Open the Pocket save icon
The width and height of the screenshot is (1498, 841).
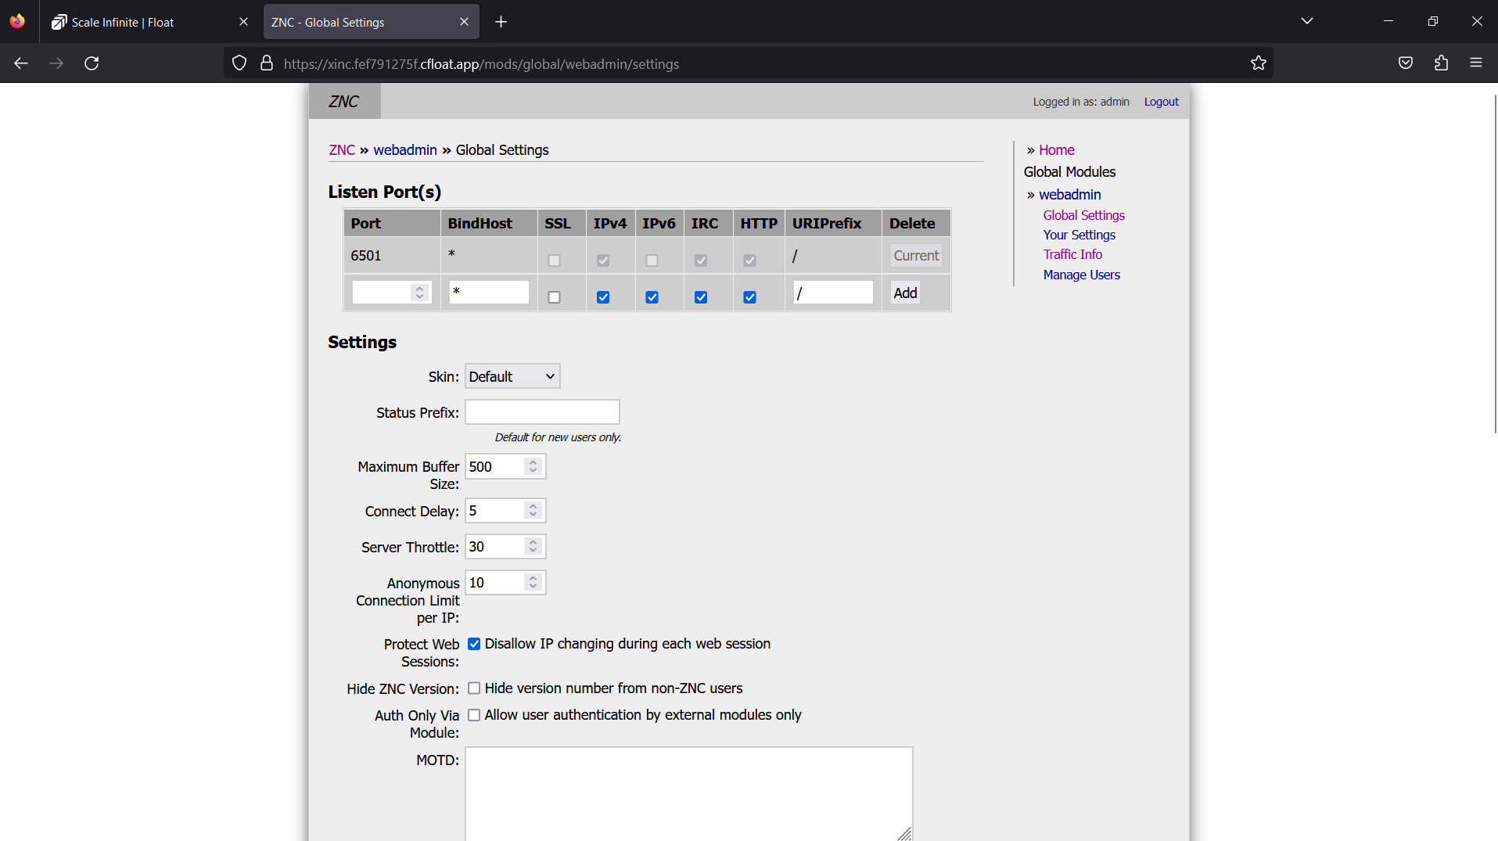[1406, 63]
